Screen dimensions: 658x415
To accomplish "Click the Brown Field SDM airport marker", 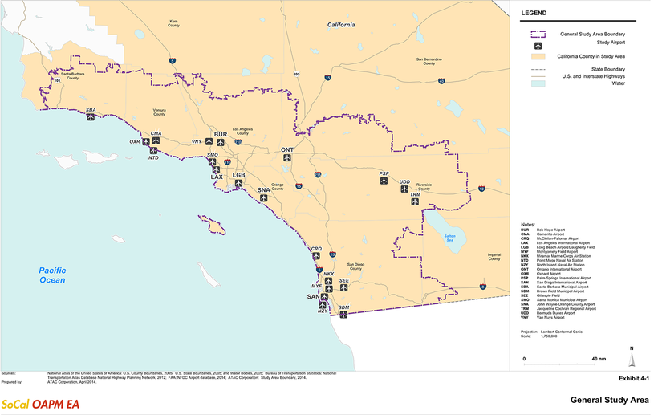I will [344, 315].
